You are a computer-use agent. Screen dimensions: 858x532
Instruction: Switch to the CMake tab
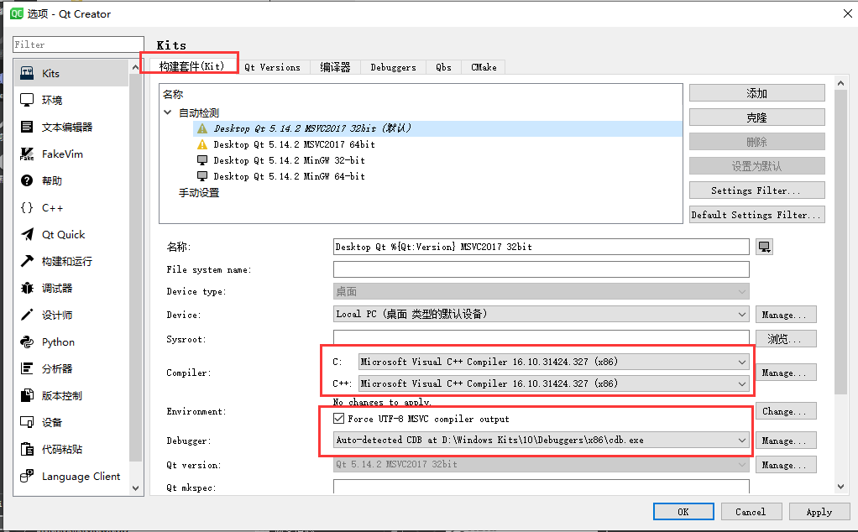pos(484,67)
